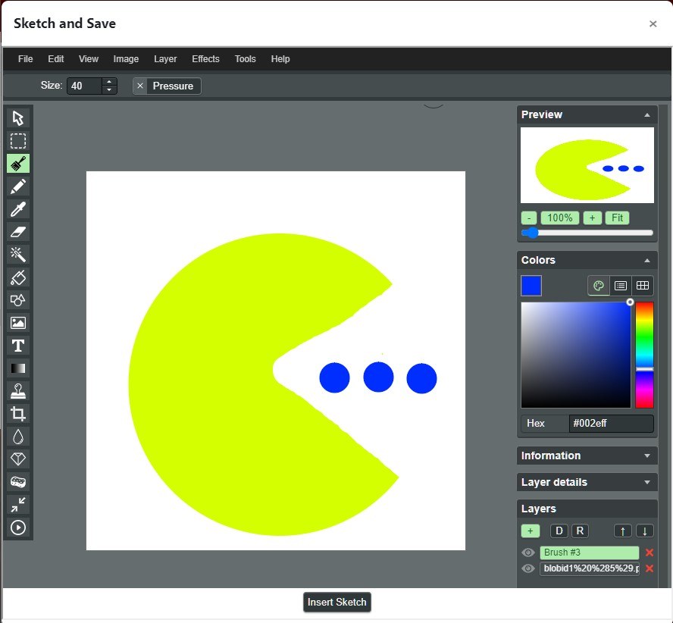673x623 pixels.
Task: Collapse the Preview panel
Action: click(x=646, y=115)
